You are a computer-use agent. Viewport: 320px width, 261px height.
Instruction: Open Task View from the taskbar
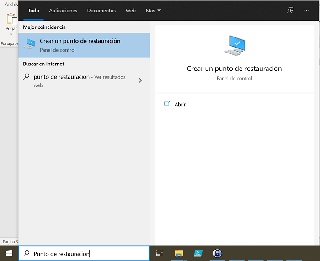point(160,253)
